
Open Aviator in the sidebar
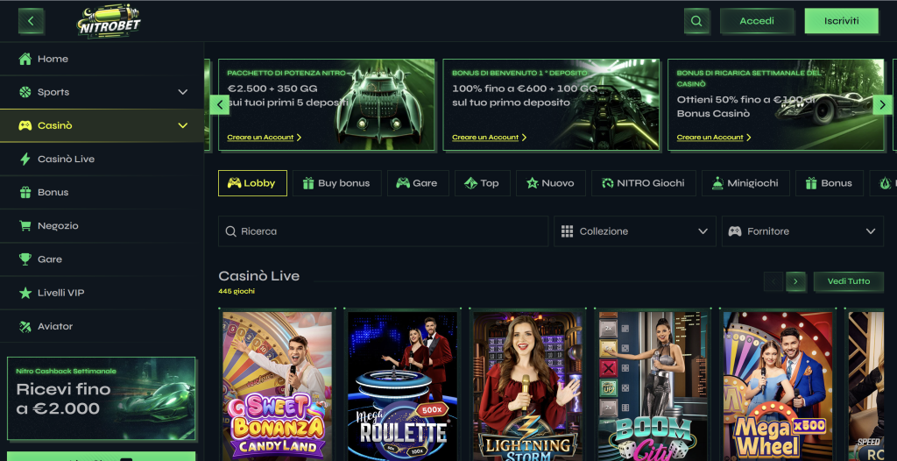102,326
